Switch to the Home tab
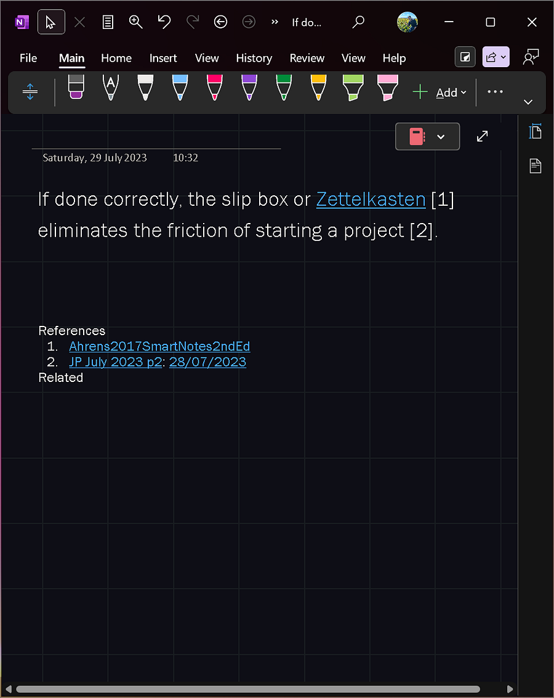The image size is (554, 698). click(x=116, y=59)
